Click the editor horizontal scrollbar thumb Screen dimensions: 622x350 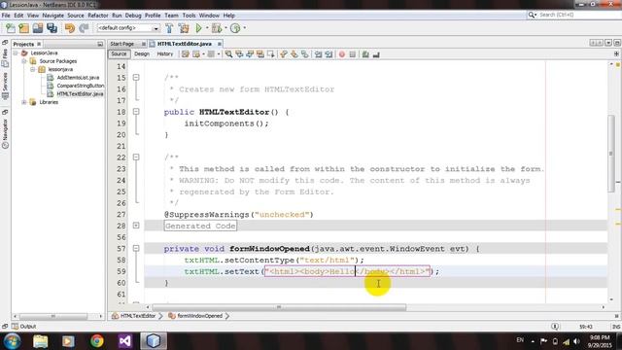(279, 307)
